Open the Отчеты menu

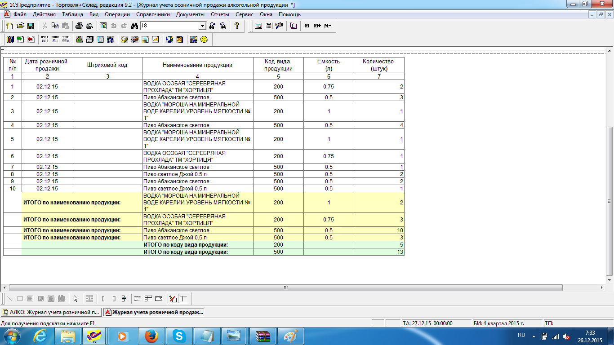[x=220, y=14]
